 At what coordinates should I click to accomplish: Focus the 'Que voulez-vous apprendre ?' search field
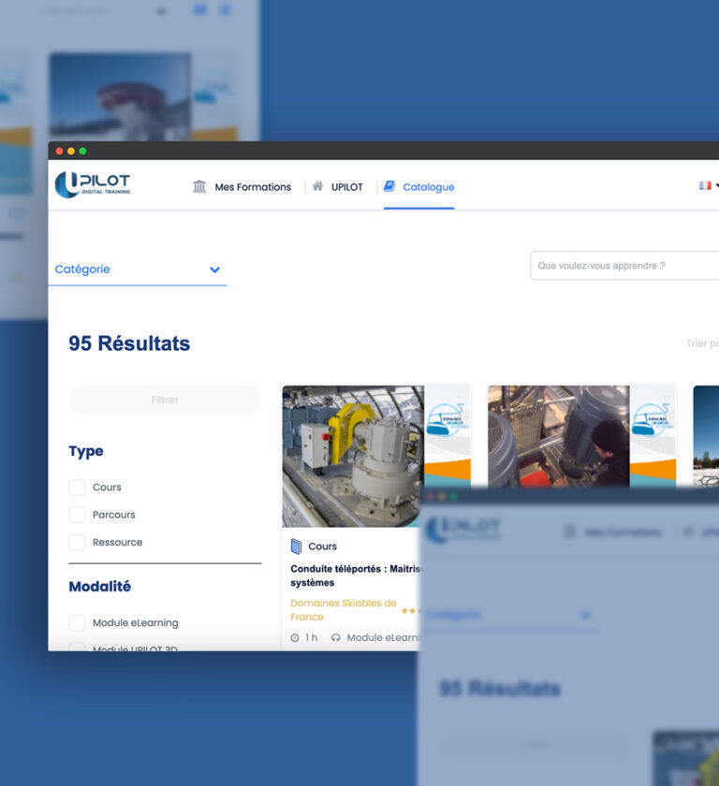(x=624, y=266)
